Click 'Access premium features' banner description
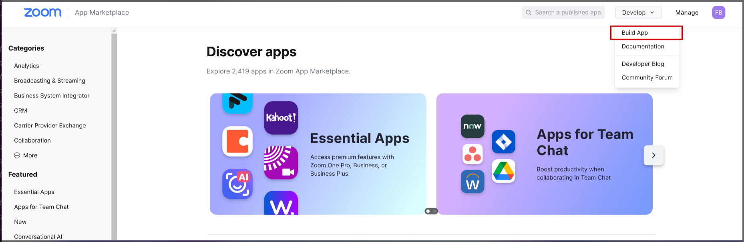744x242 pixels. pos(352,165)
